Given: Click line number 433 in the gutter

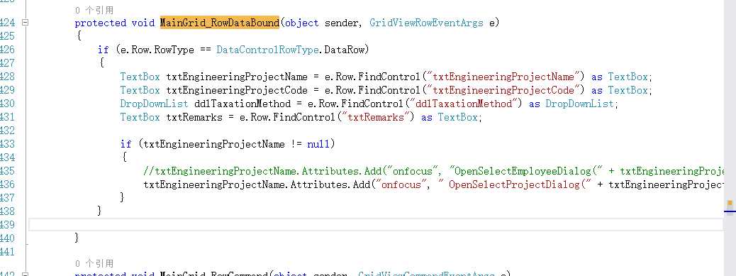Looking at the screenshot, I should [7, 144].
